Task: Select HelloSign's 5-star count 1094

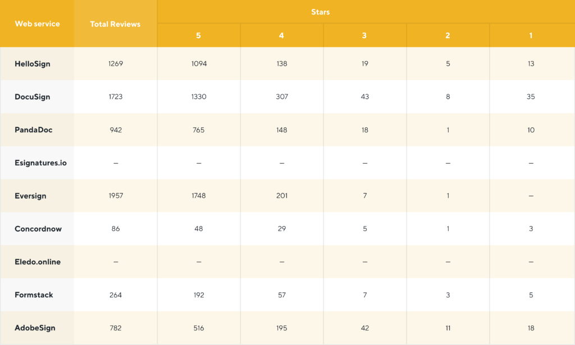Action: (x=198, y=64)
